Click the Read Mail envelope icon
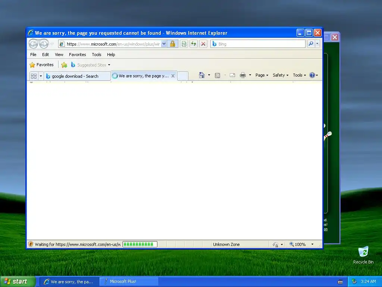382x287 pixels. tap(232, 75)
